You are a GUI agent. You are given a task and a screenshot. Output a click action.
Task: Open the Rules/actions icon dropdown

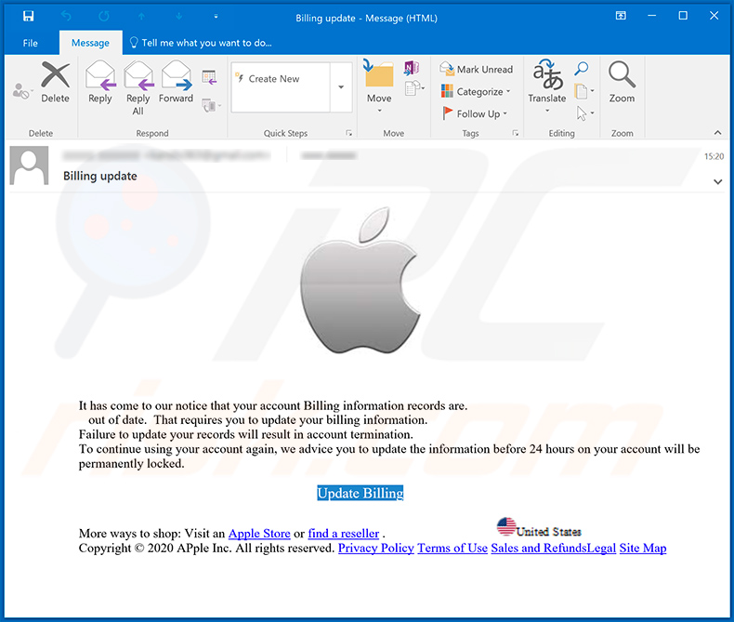(414, 88)
